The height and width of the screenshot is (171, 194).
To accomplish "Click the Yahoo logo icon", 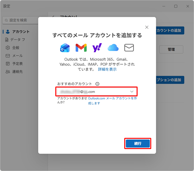I will [97, 48].
